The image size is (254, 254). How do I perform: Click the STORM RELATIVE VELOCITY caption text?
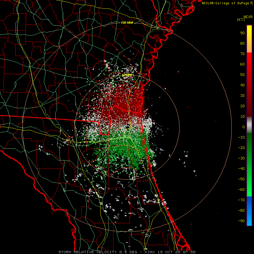click(87, 252)
